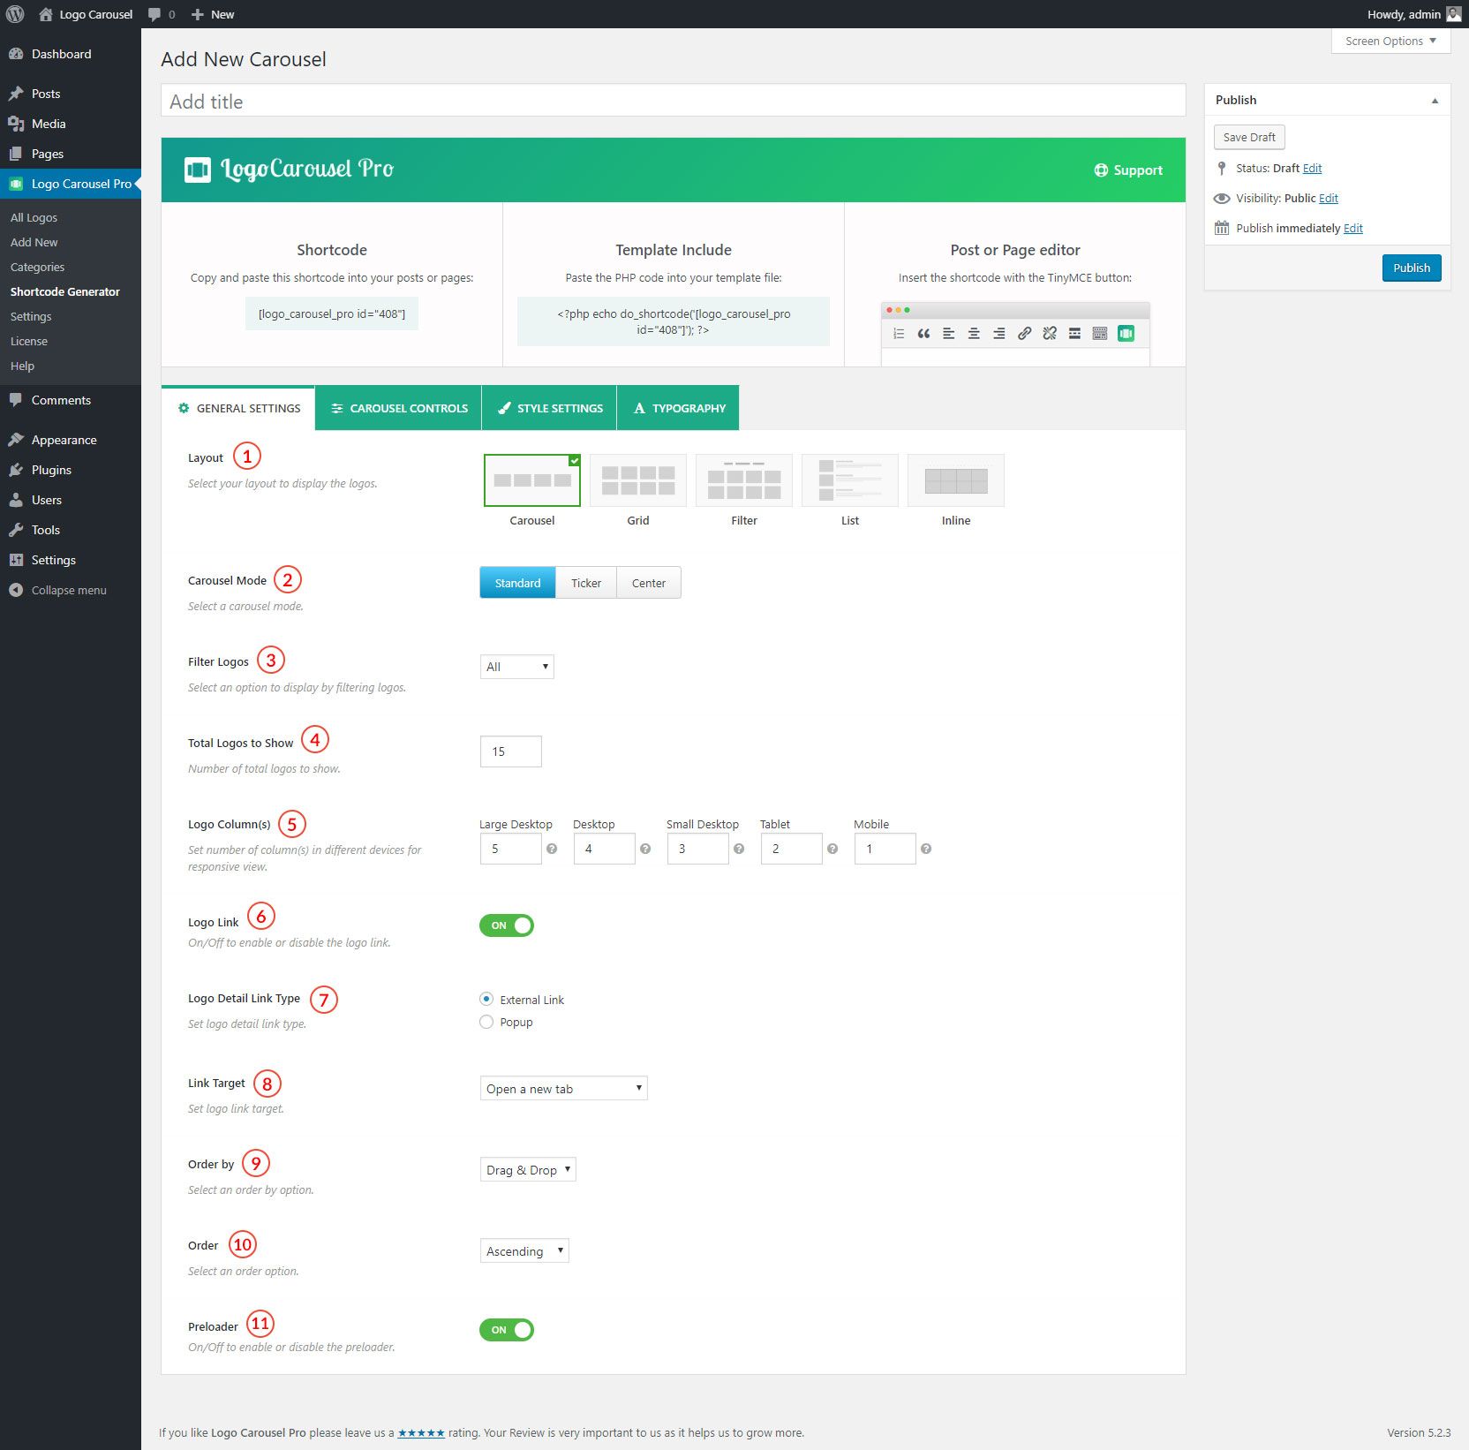Pick the Inline layout icon
This screenshot has height=1450, width=1469.
pos(955,480)
